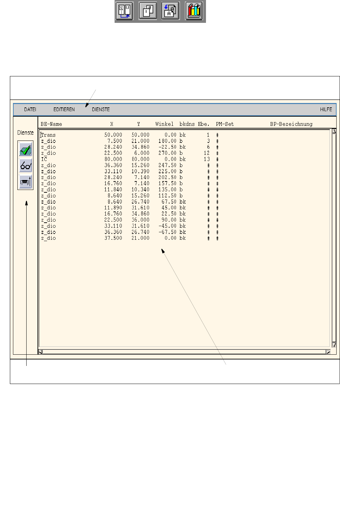Click the document A icon with blue arrow

pyautogui.click(x=171, y=11)
